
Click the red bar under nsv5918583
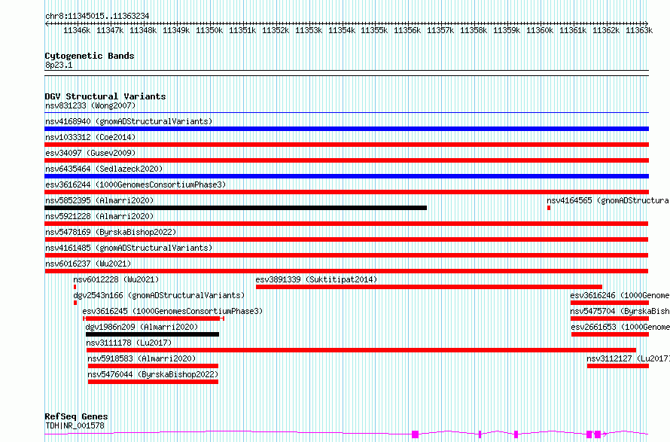[x=153, y=366]
